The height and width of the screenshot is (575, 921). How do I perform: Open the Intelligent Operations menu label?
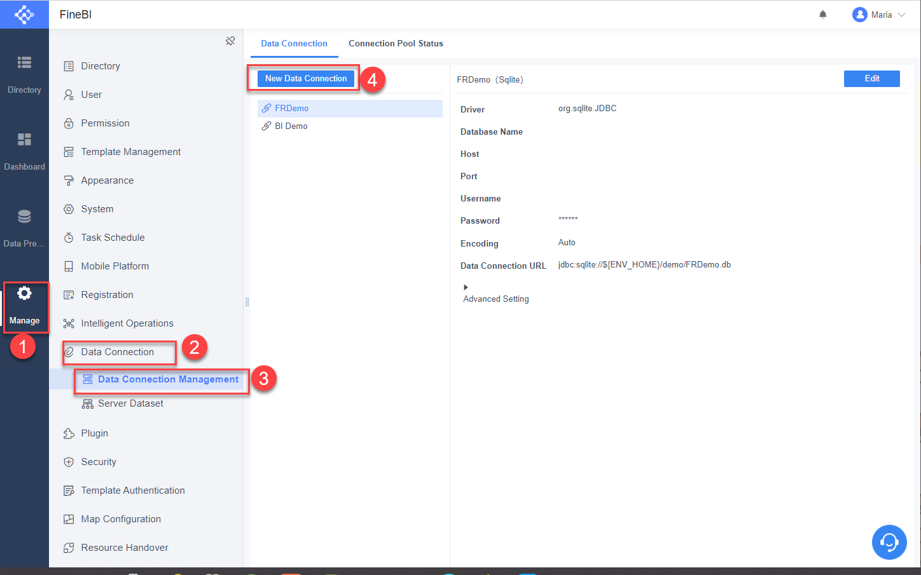[127, 323]
